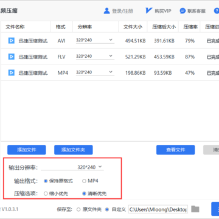This screenshot has width=219, height=219.
Task: Click the file name in FLV row
Action: (x=33, y=57)
